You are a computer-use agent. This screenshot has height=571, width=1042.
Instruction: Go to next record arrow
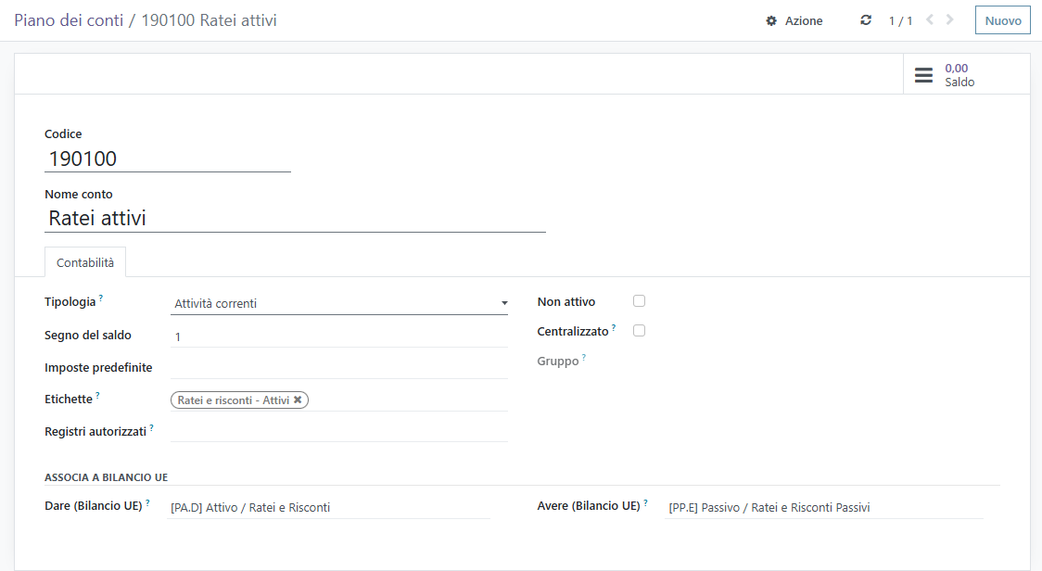pyautogui.click(x=950, y=20)
